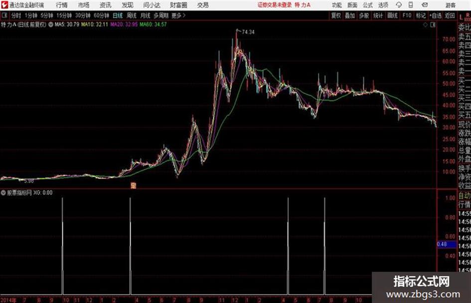Viewport: 471px width, 303px height.
Task: Click the 自动 label in right sidebar
Action: [465, 196]
